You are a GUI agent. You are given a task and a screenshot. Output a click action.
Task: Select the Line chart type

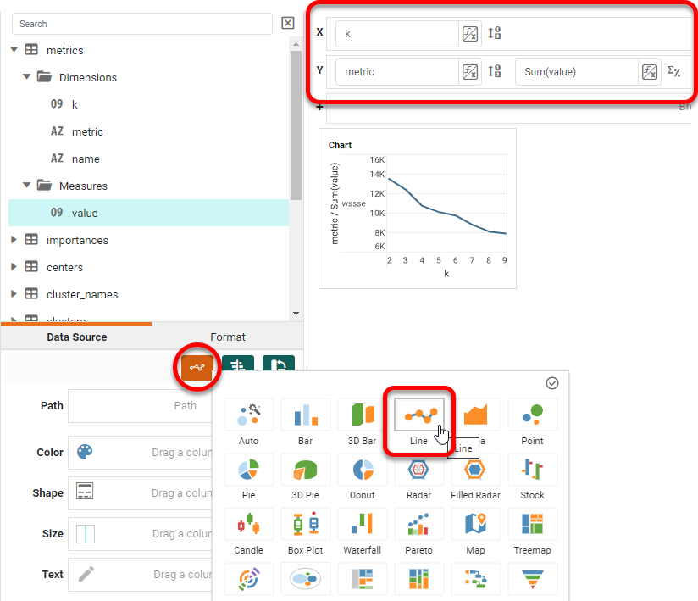419,415
